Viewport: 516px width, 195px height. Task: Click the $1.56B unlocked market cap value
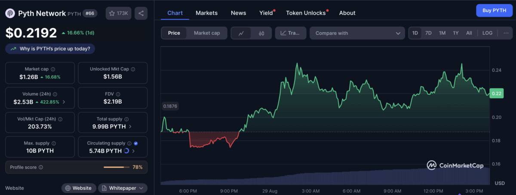tap(113, 77)
